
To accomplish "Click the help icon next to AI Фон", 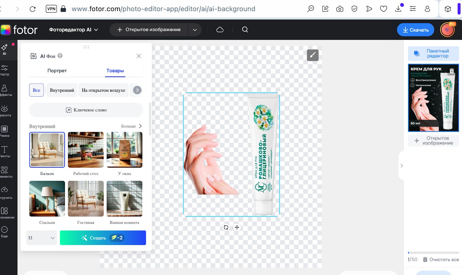I will click(60, 56).
